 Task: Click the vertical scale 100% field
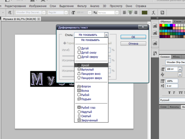pyautogui.click(x=171, y=81)
